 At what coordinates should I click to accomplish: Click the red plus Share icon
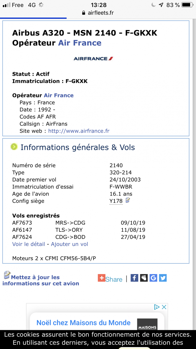pos(101,278)
